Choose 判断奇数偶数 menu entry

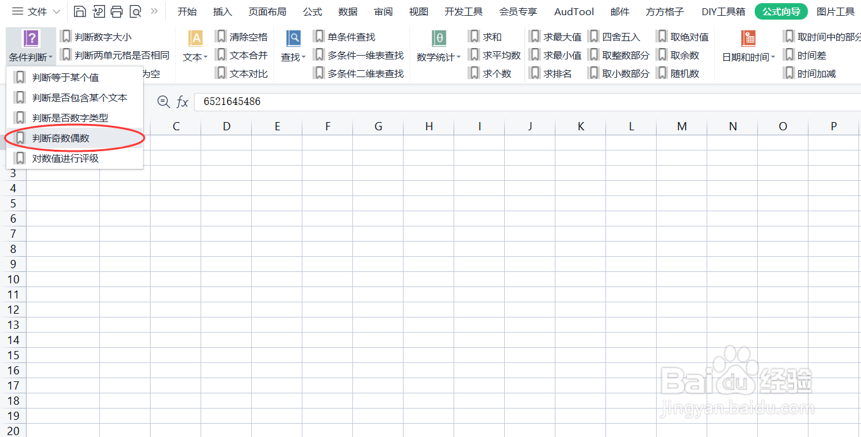coord(75,138)
